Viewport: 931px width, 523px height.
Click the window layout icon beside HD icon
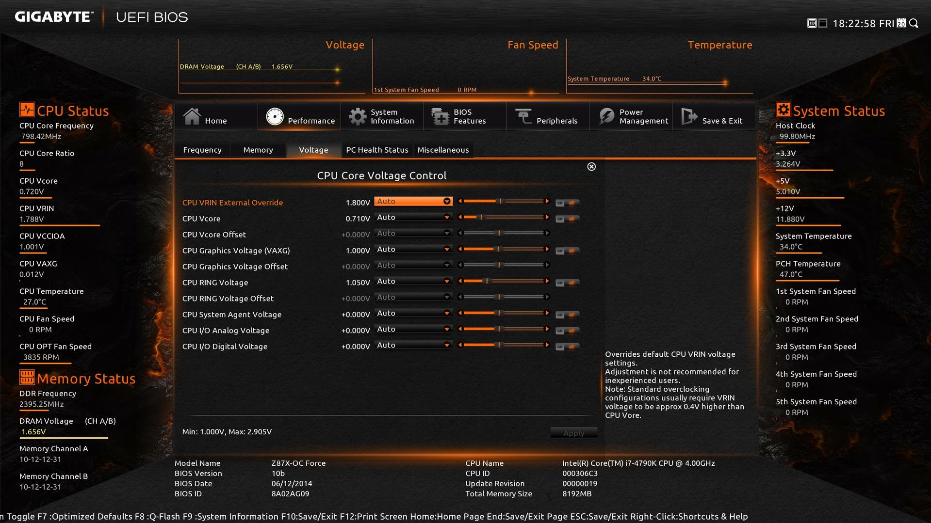[823, 23]
